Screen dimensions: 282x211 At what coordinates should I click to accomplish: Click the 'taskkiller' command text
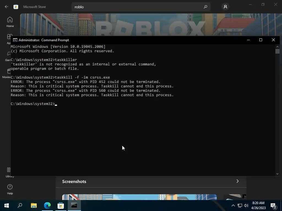66,60
